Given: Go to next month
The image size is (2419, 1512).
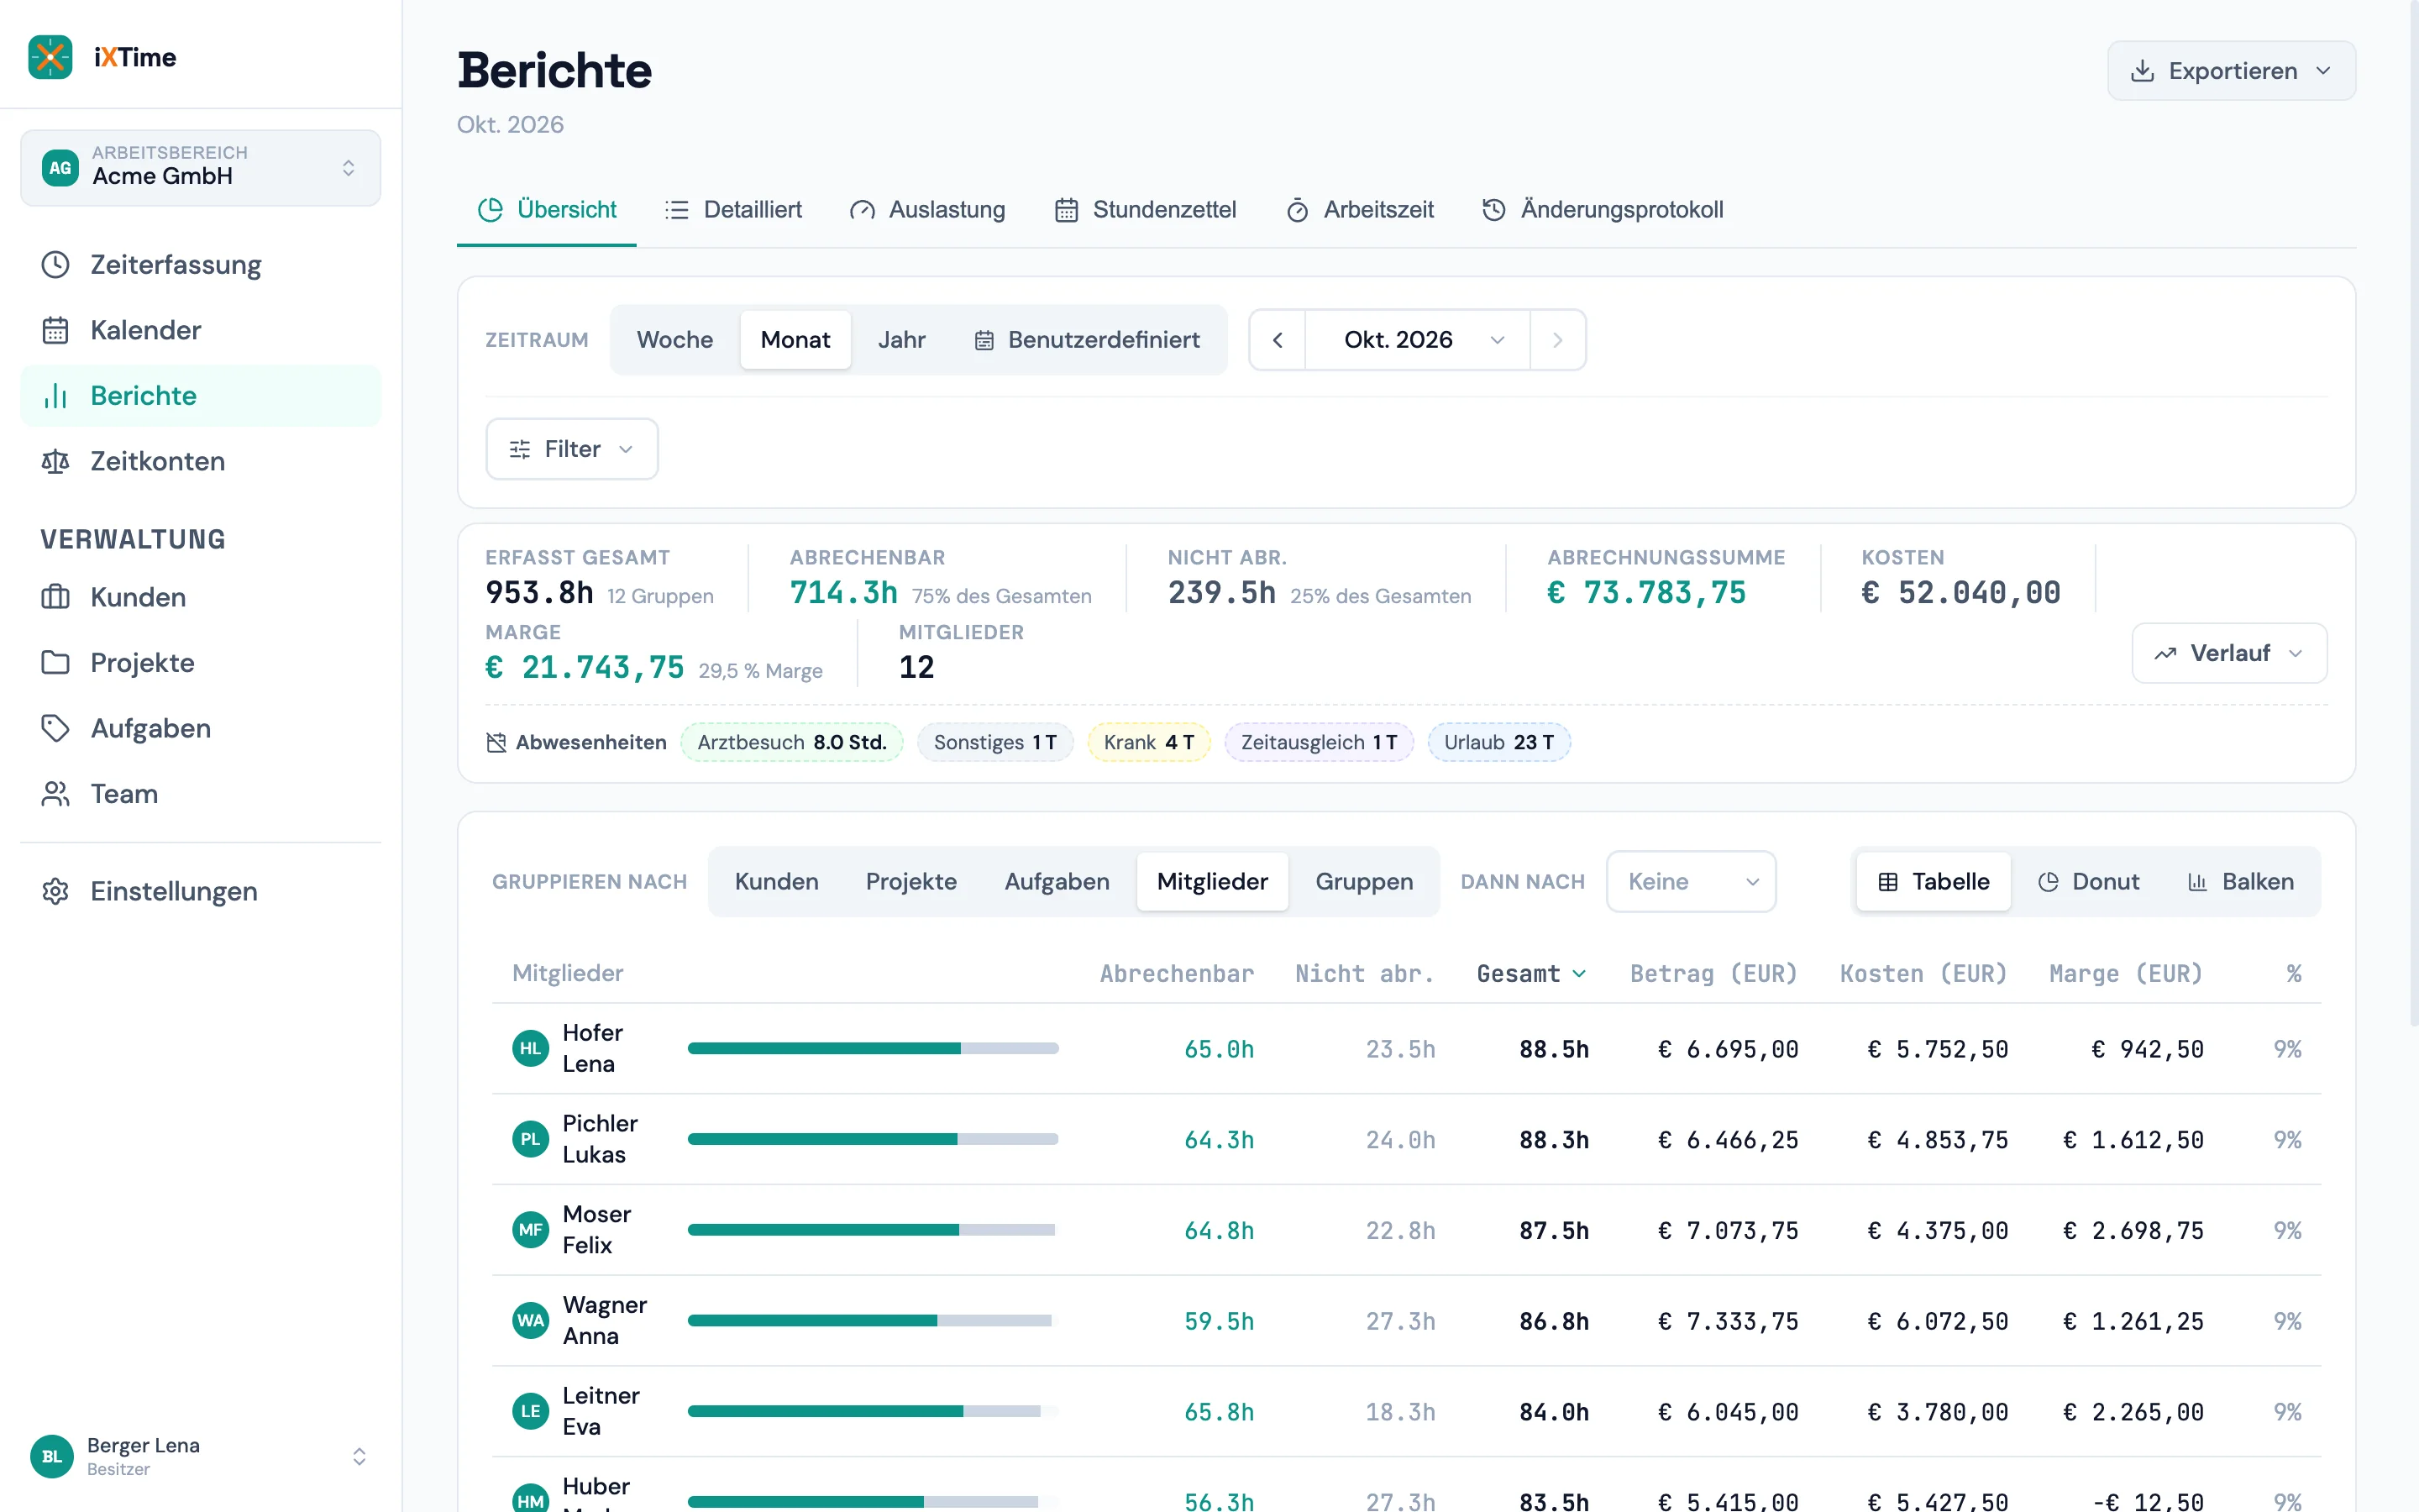Looking at the screenshot, I should (1557, 340).
